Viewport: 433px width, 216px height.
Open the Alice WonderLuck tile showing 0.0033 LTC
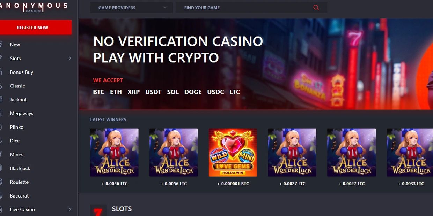click(410, 153)
